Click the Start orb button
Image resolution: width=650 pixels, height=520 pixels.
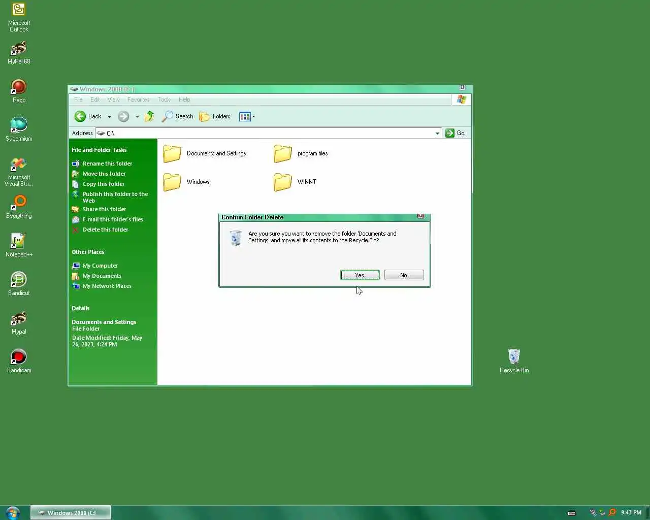(12, 512)
